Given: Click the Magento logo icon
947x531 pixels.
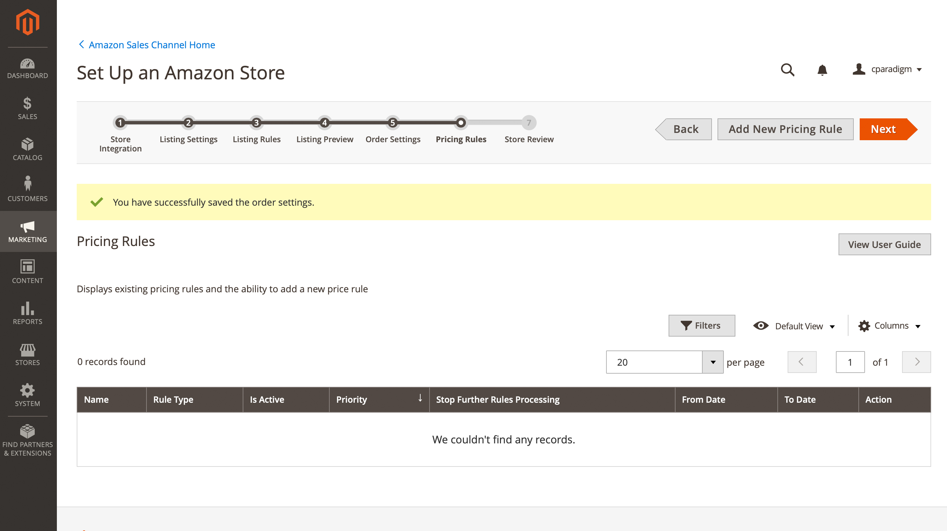Looking at the screenshot, I should 27,22.
